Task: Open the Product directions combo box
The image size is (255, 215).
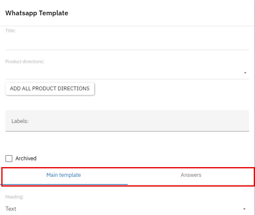Action: click(123, 73)
